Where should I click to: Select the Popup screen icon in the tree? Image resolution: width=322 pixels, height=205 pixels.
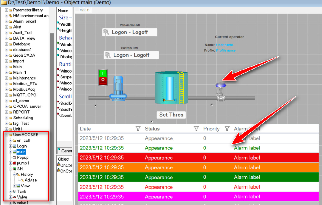tap(14, 157)
